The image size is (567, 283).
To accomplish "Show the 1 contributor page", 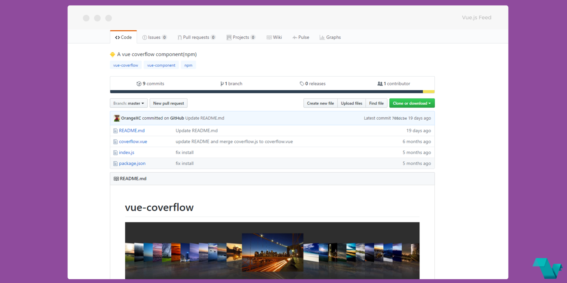I will [394, 83].
